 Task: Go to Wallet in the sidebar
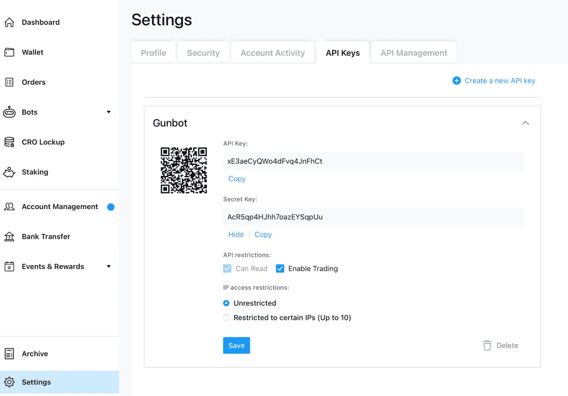tap(33, 52)
